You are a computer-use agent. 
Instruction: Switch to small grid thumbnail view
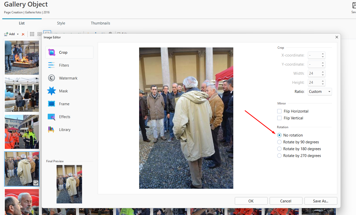click(32, 34)
